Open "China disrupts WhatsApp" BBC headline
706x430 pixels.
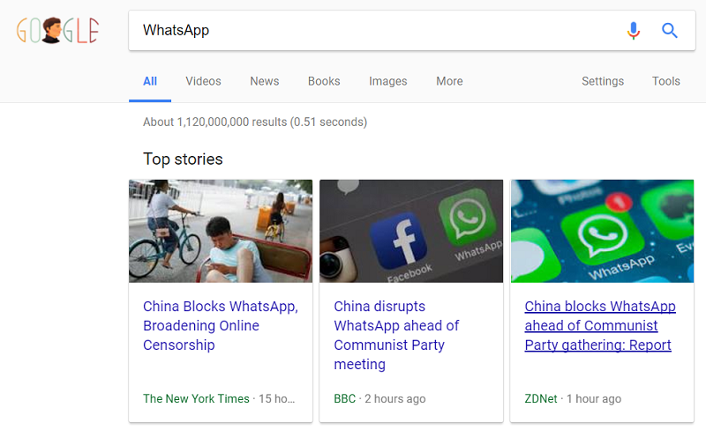396,335
